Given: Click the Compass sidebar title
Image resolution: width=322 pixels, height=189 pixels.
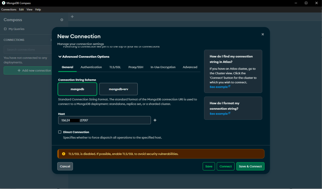Looking at the screenshot, I should [x=13, y=20].
